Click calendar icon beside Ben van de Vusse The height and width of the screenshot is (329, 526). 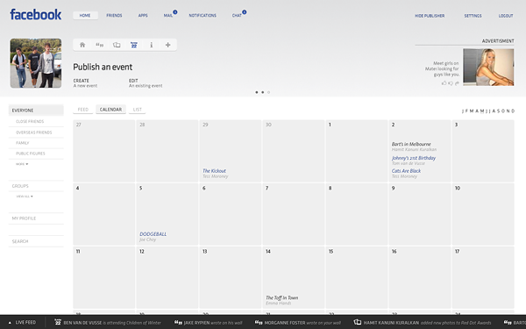[x=58, y=322]
